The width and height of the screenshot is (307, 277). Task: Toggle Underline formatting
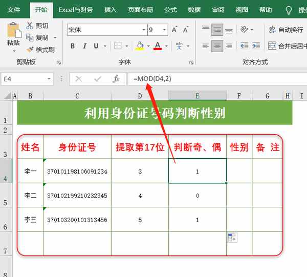(x=96, y=46)
